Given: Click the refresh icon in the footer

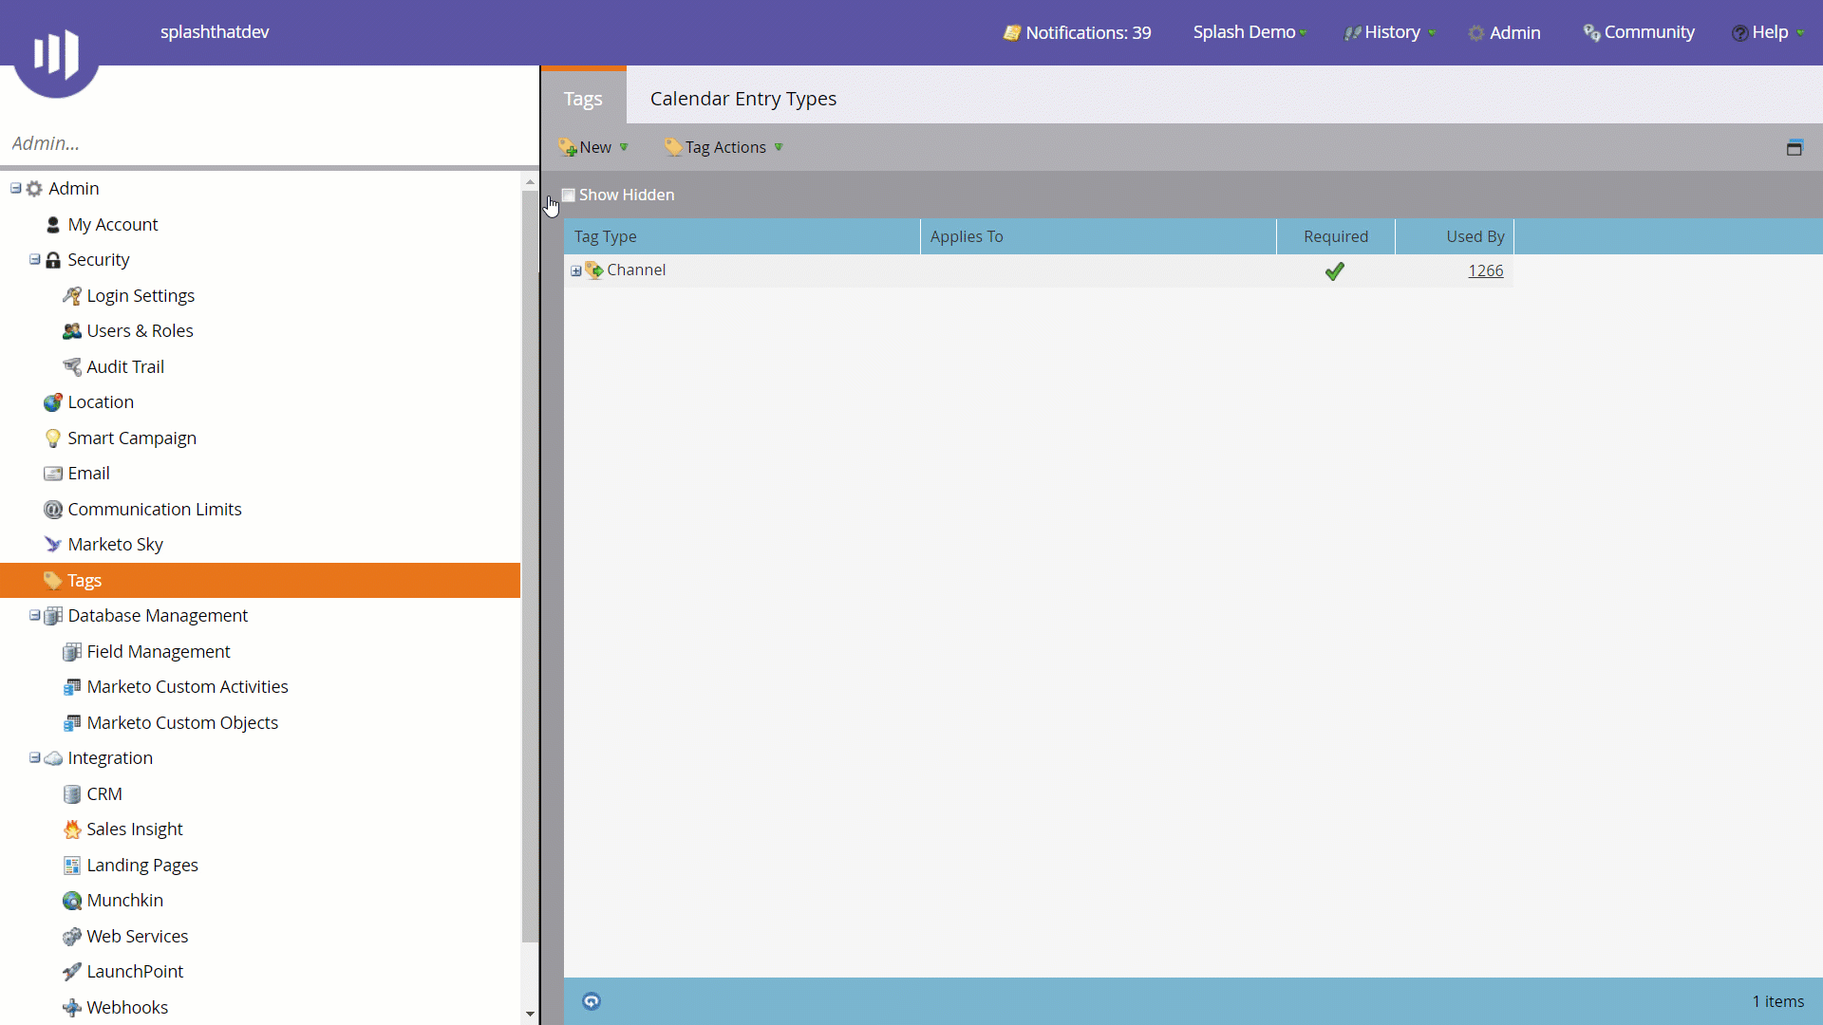Looking at the screenshot, I should (x=592, y=1001).
